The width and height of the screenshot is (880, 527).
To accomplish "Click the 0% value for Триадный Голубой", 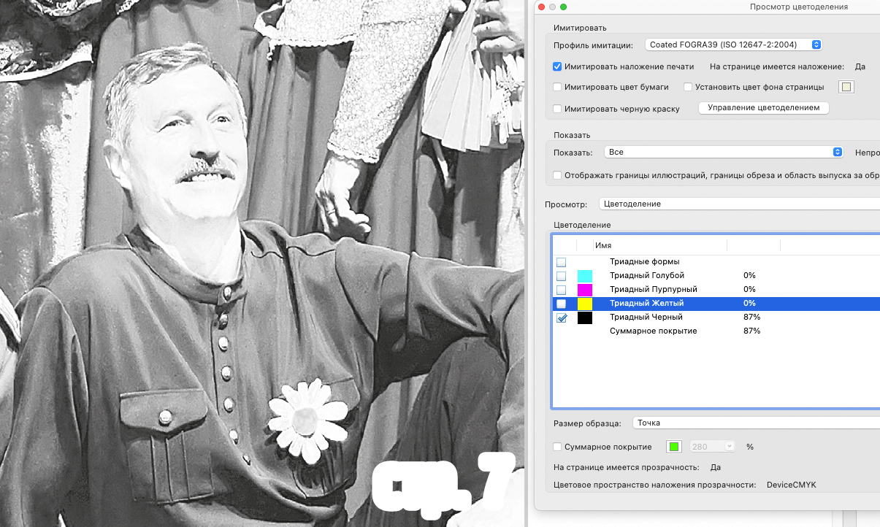I will click(749, 275).
